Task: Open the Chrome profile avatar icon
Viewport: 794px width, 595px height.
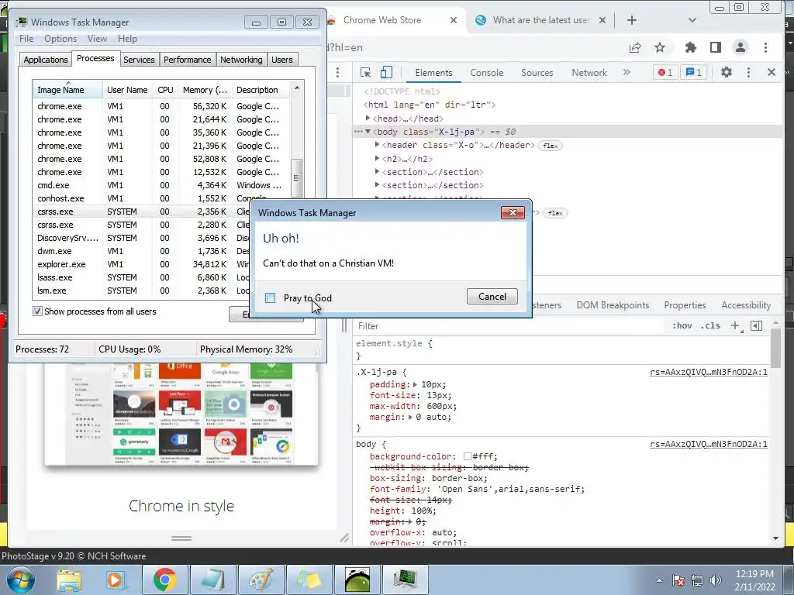Action: [x=740, y=47]
